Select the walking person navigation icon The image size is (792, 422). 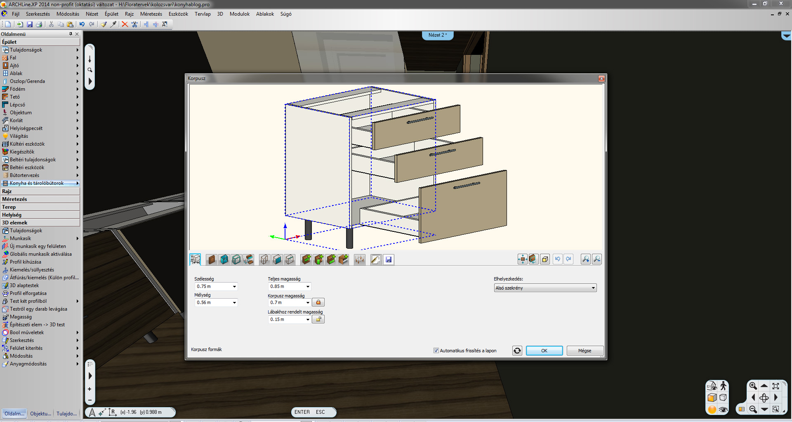[723, 386]
